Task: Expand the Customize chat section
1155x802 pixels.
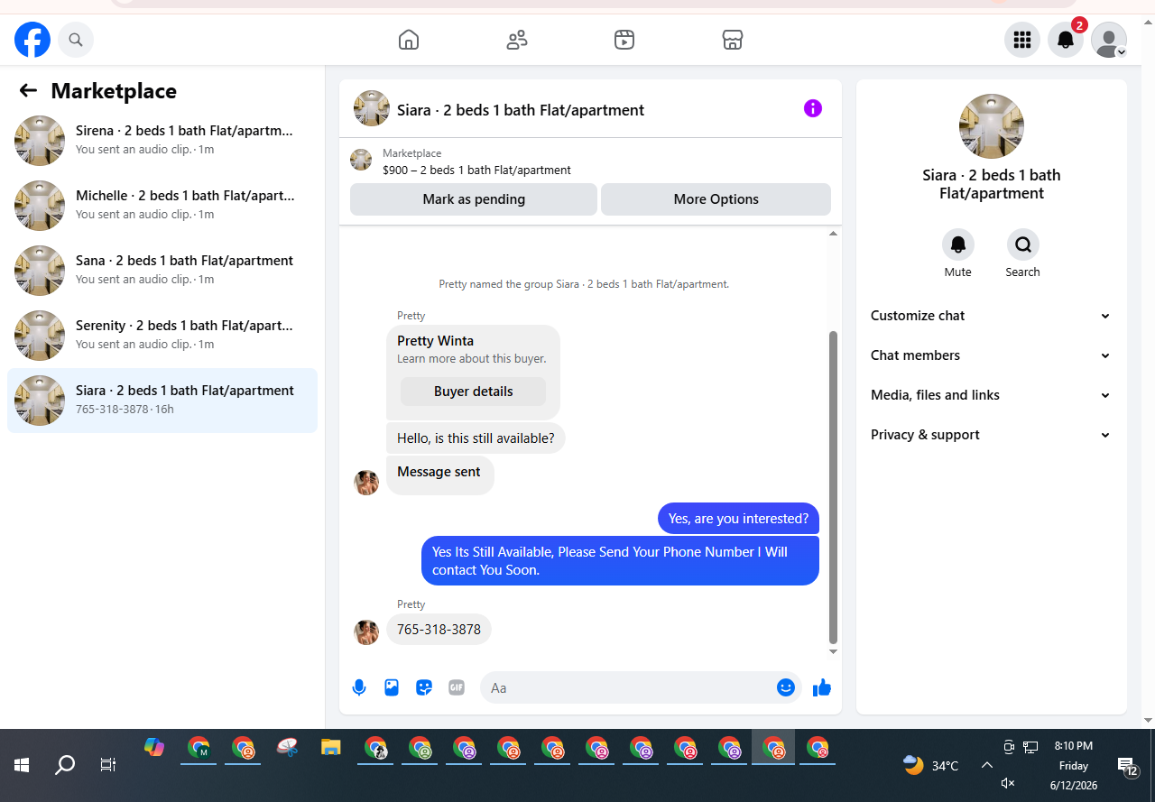Action: [991, 316]
